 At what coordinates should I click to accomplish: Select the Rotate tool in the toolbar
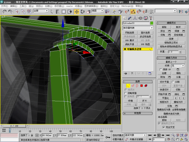(x=83, y=12)
